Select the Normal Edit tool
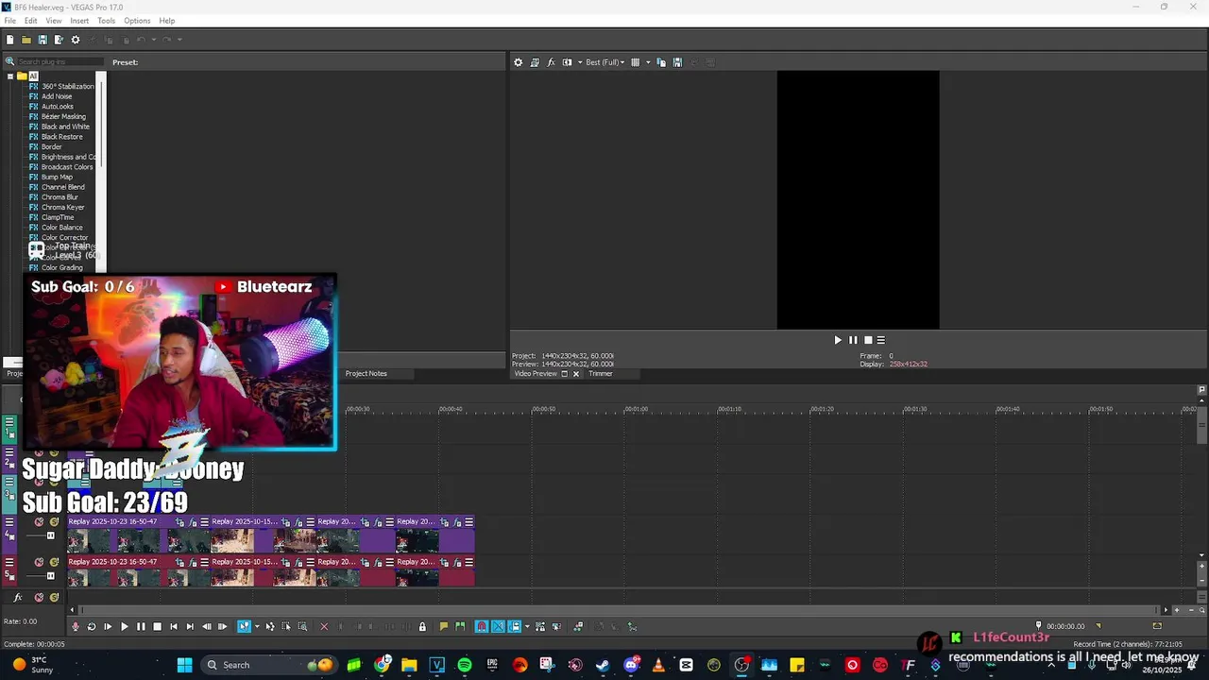Screen dimensions: 1209x680 [x=244, y=626]
